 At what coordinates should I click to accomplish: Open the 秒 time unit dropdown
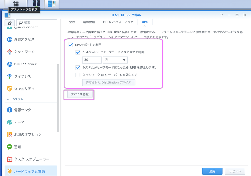tap(115, 60)
